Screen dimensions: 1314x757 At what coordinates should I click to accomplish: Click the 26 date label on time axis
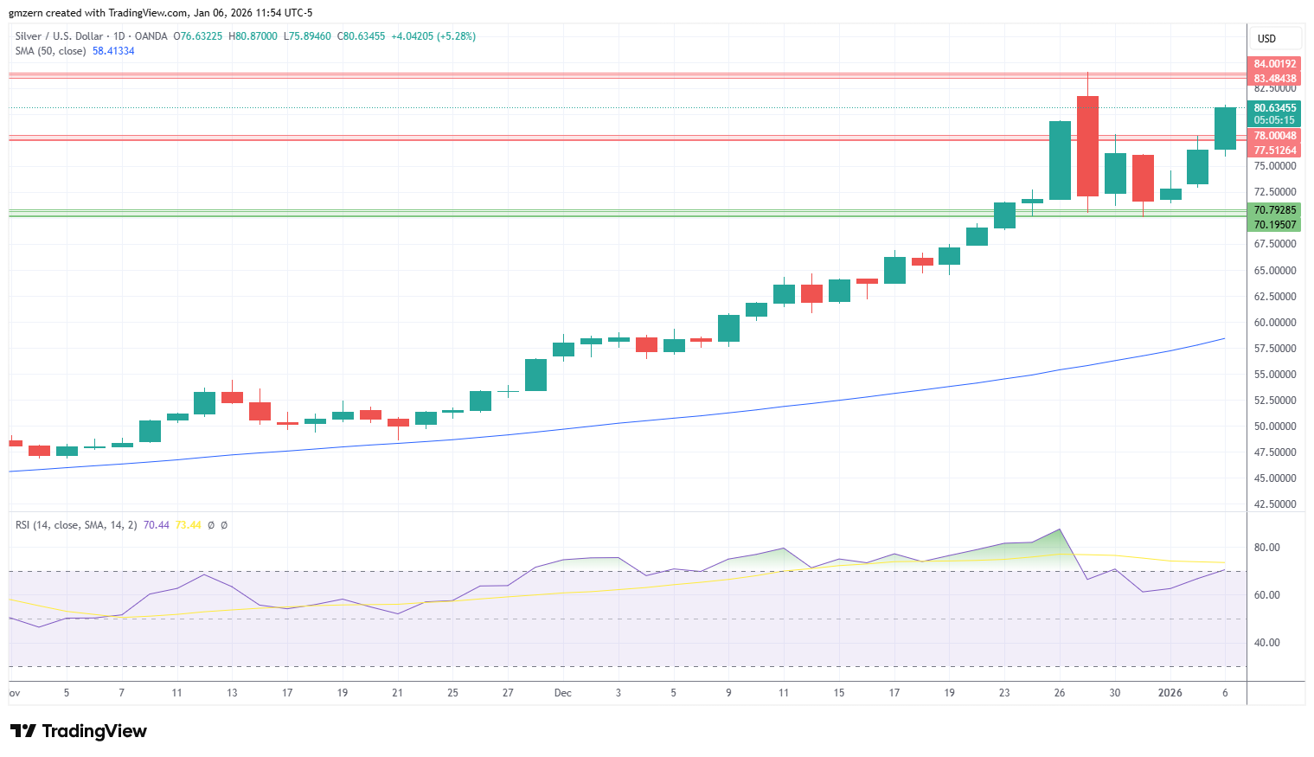click(x=1060, y=693)
